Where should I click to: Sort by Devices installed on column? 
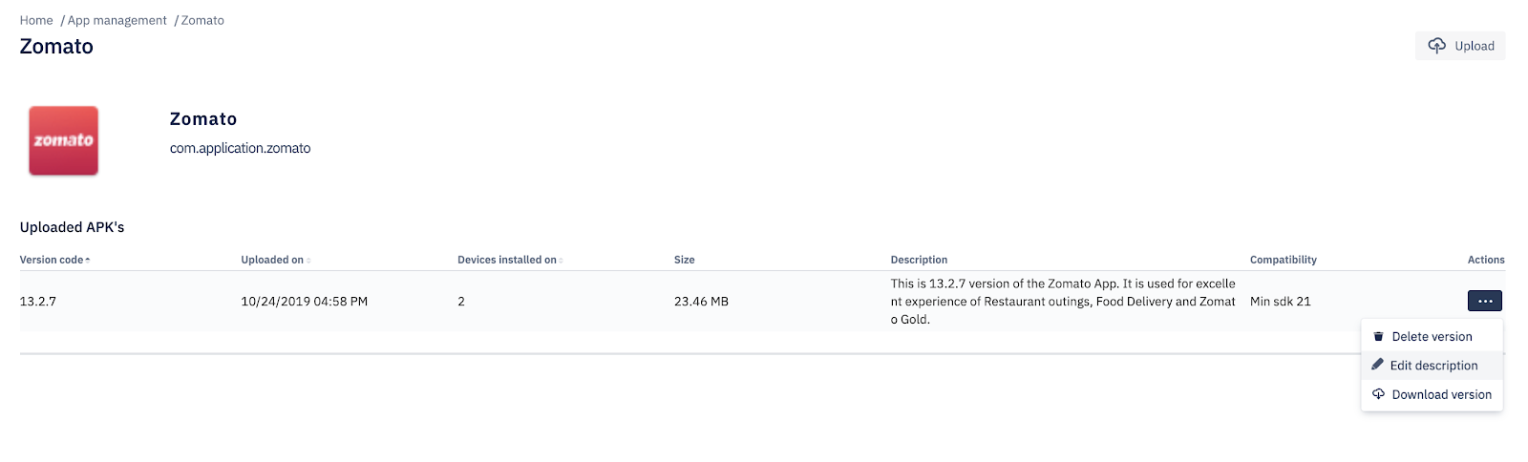pos(507,260)
